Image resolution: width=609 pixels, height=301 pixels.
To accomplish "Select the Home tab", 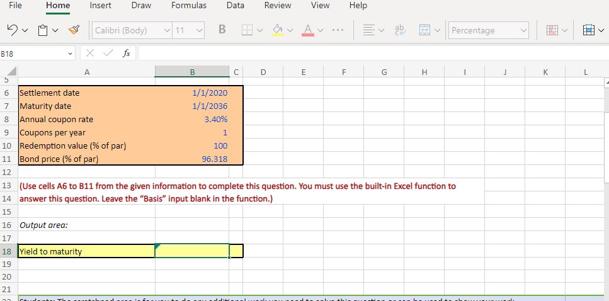I will click(58, 6).
